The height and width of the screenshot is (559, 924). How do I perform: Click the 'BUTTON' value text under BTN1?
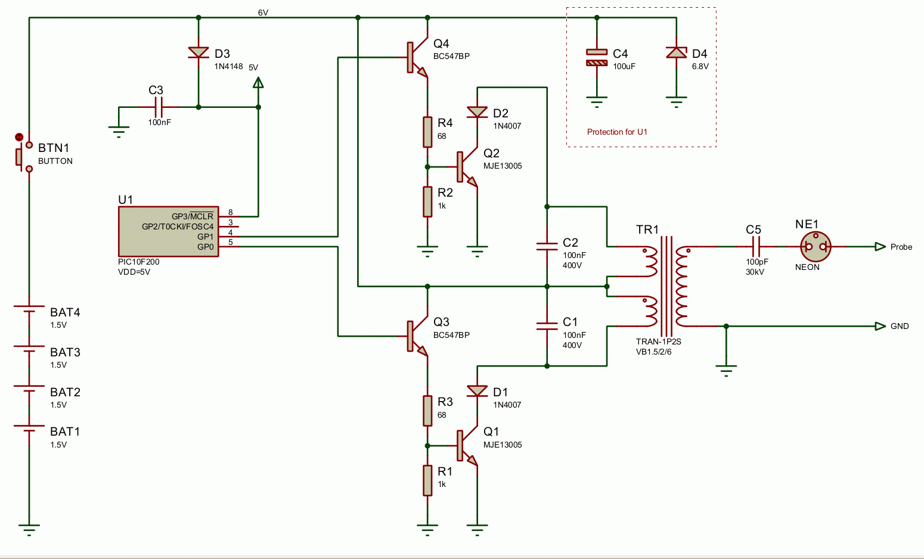coord(55,161)
